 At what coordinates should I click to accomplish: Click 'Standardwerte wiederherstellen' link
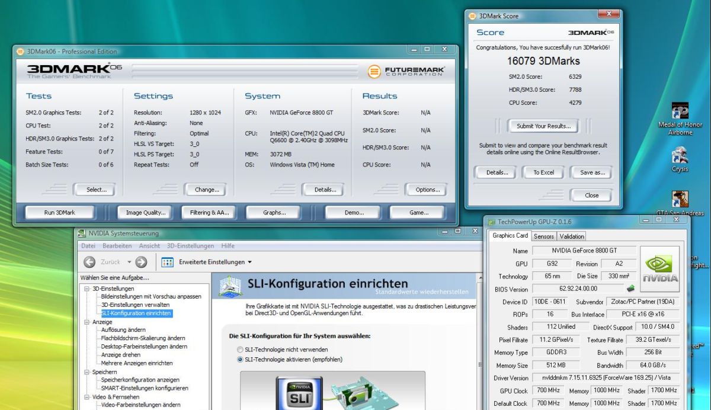pos(422,292)
